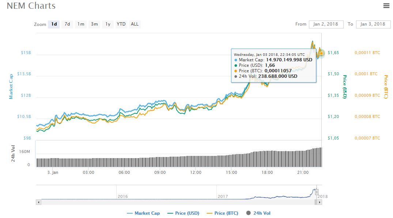Click the 0,00011 BTC axis label

[367, 53]
